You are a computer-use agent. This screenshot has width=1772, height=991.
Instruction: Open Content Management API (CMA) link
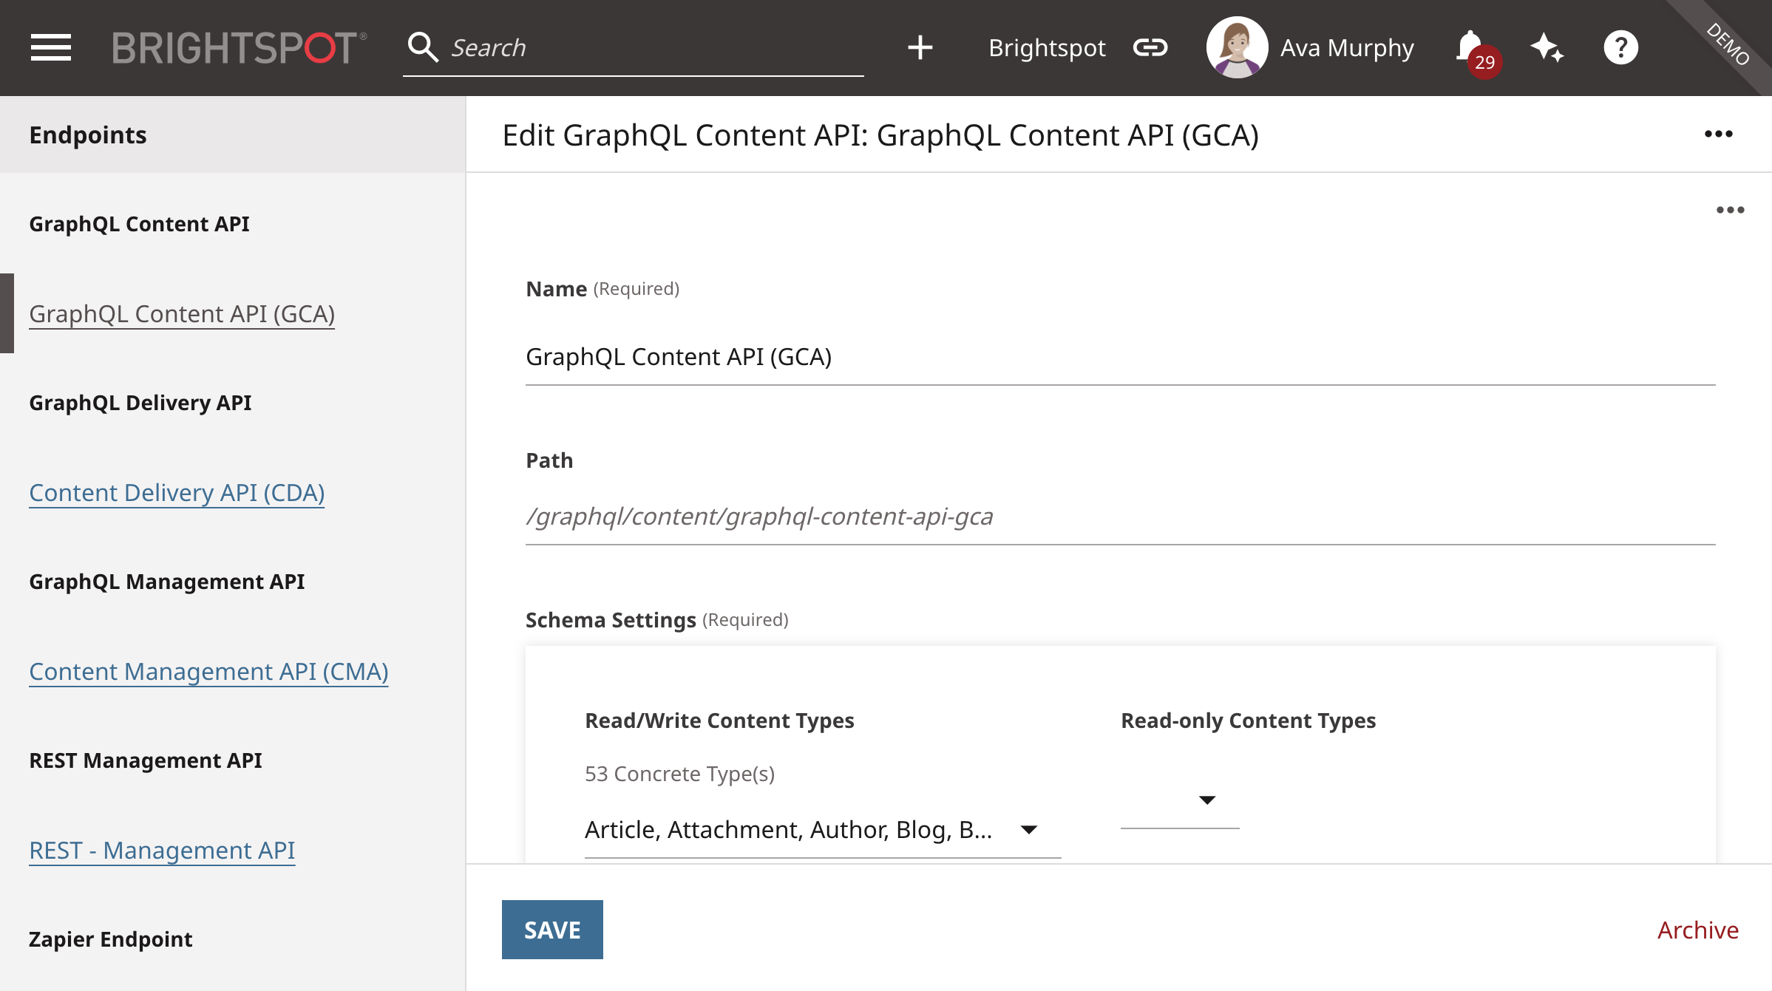[208, 671]
